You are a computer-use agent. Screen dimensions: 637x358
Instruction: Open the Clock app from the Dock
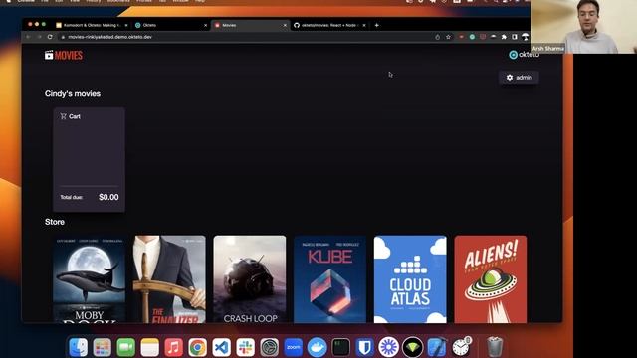coord(461,347)
